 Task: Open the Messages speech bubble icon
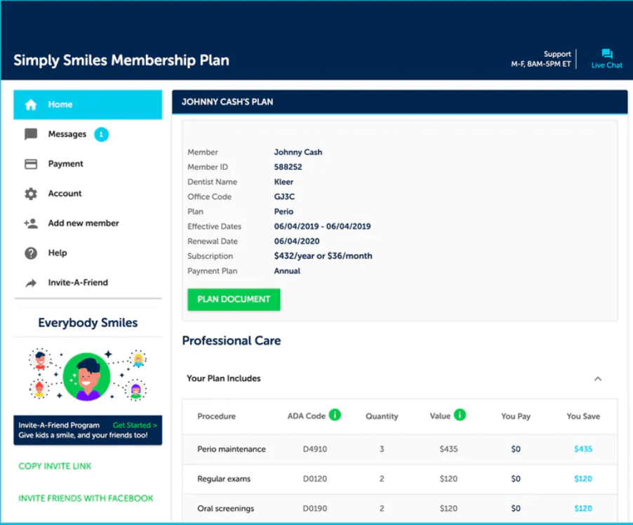pyautogui.click(x=31, y=134)
